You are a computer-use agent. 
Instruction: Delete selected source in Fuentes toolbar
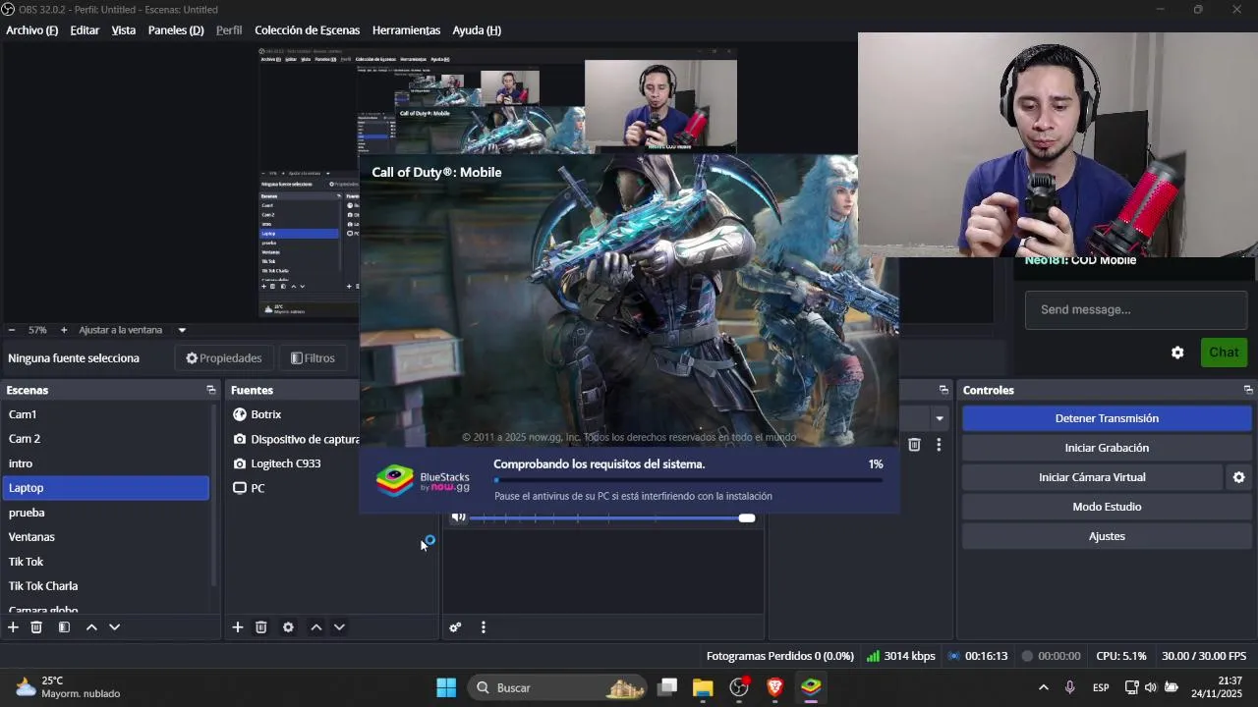pos(261,627)
